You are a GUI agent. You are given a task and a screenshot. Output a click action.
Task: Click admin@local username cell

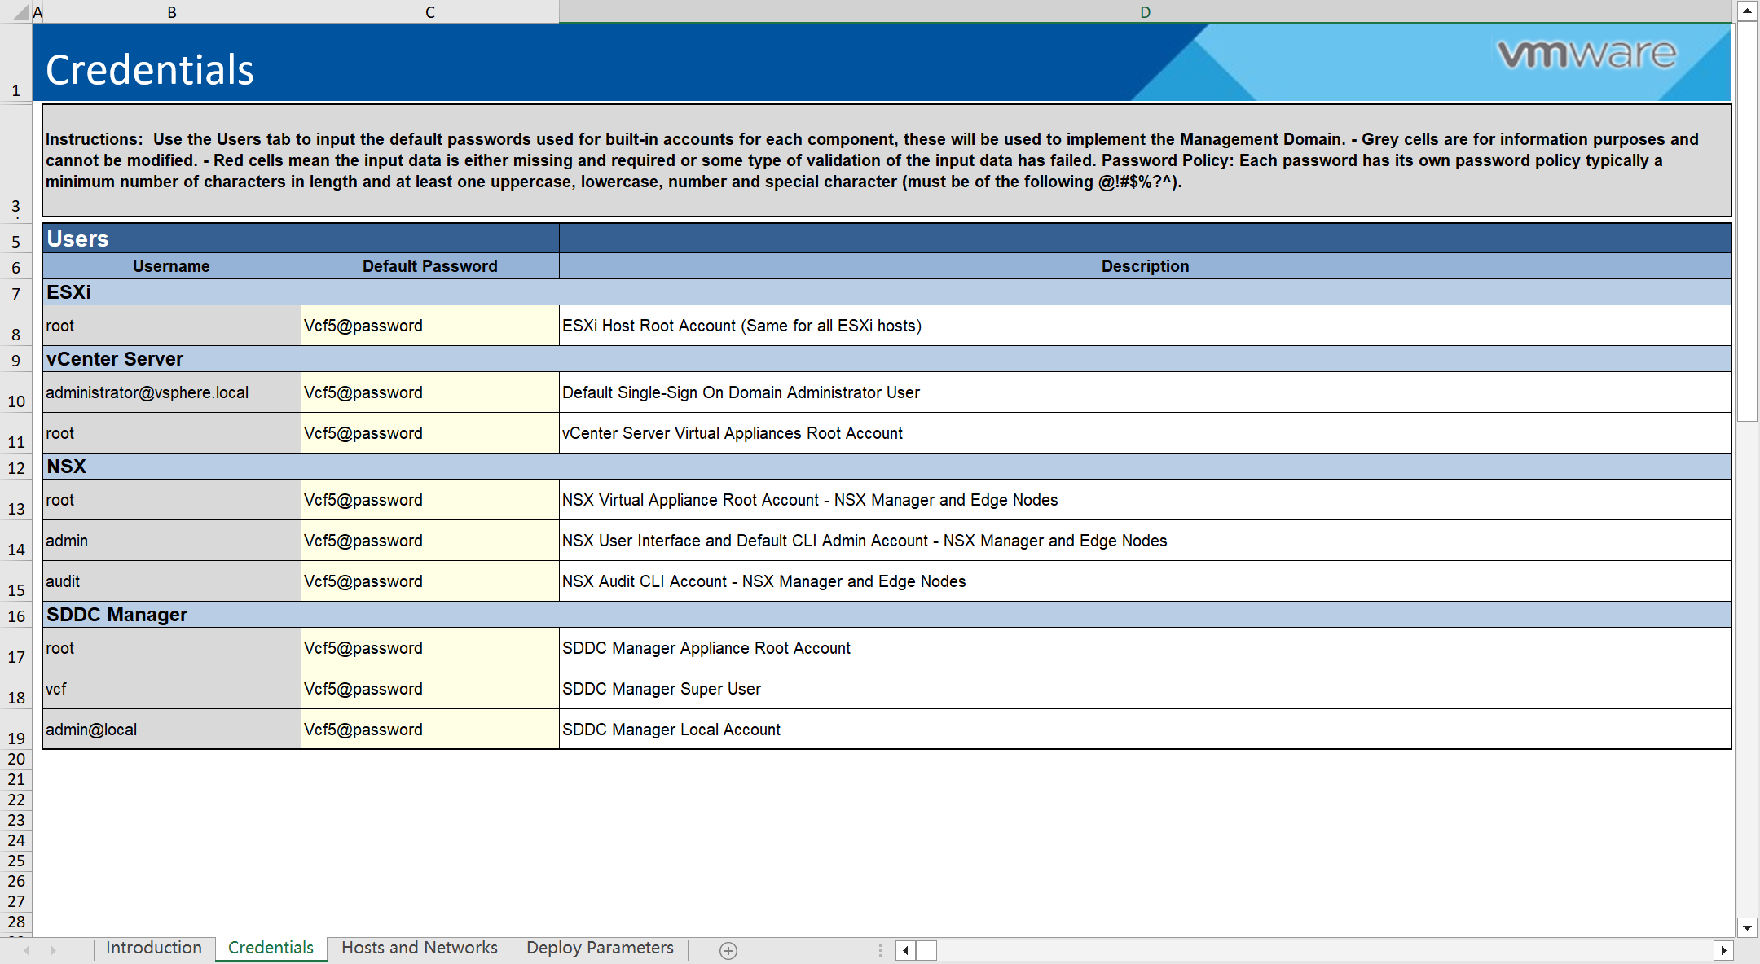click(x=169, y=729)
